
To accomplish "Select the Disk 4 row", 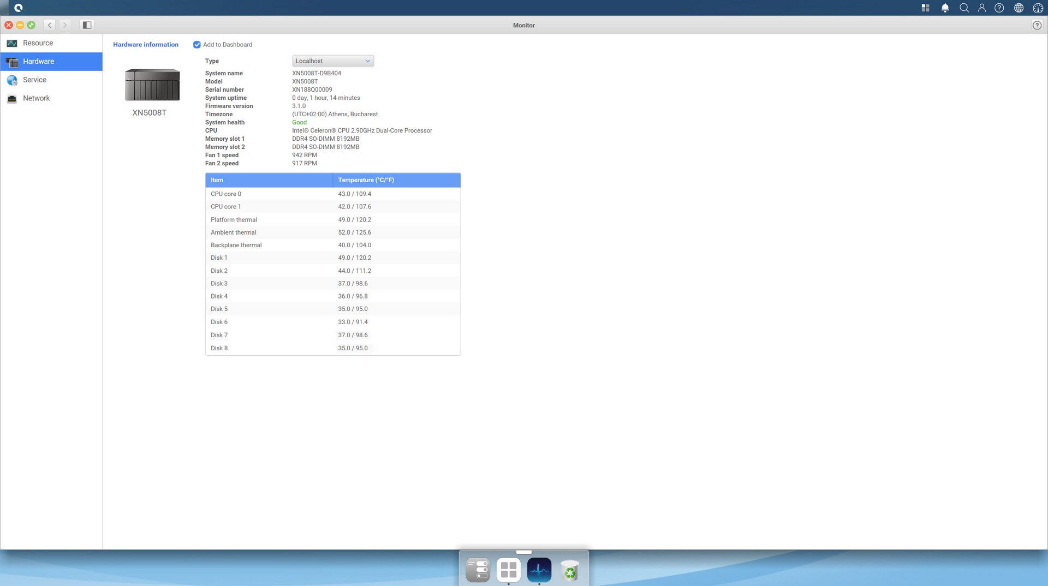I will click(333, 296).
